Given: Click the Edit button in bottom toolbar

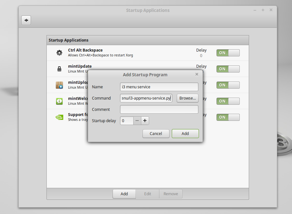Looking at the screenshot, I should (x=147, y=194).
